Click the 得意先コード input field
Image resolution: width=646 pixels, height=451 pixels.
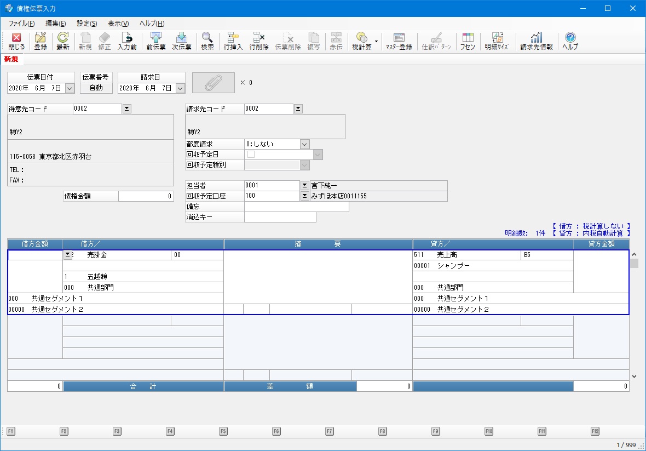pyautogui.click(x=97, y=109)
